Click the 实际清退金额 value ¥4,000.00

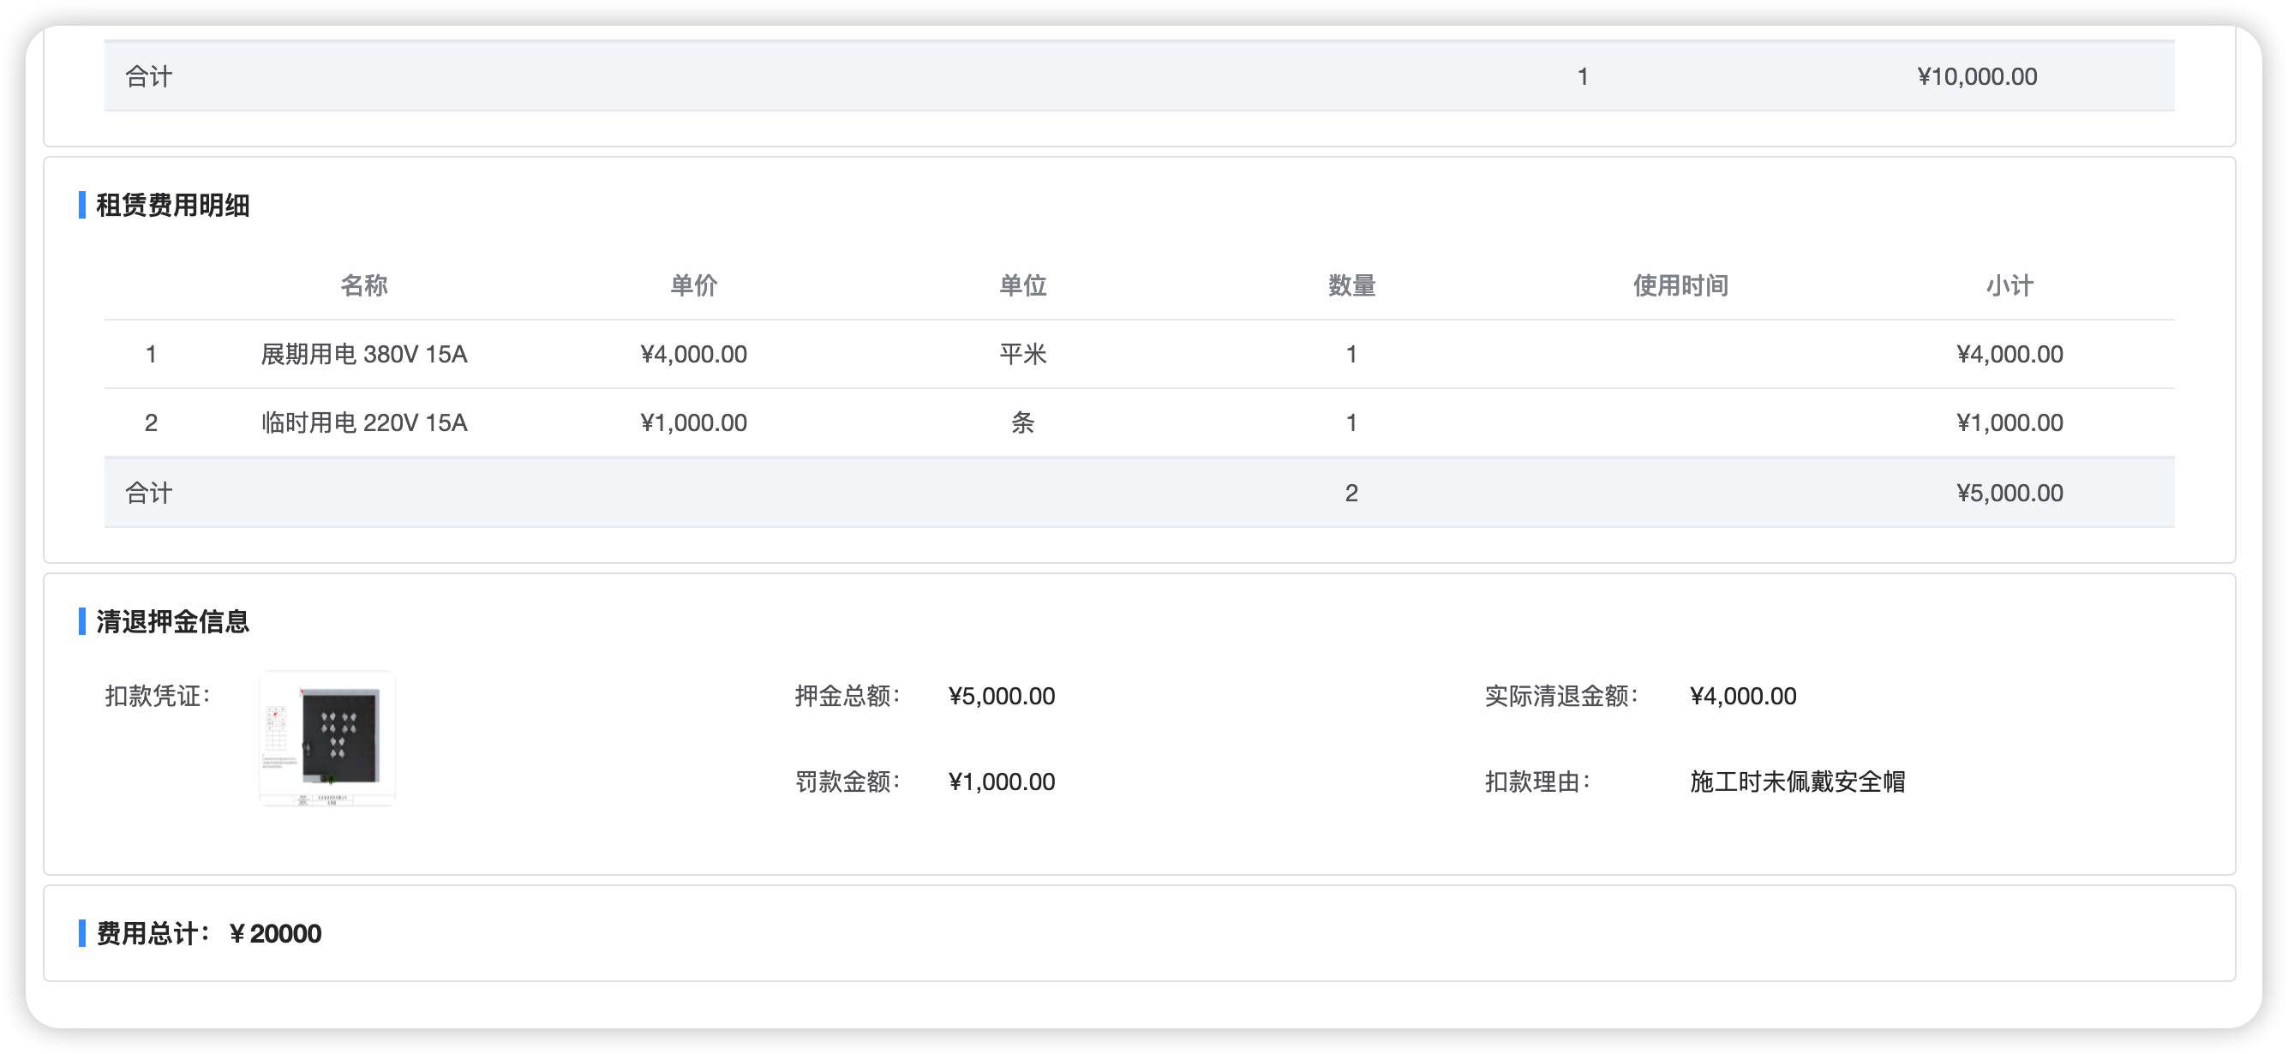pos(1744,696)
